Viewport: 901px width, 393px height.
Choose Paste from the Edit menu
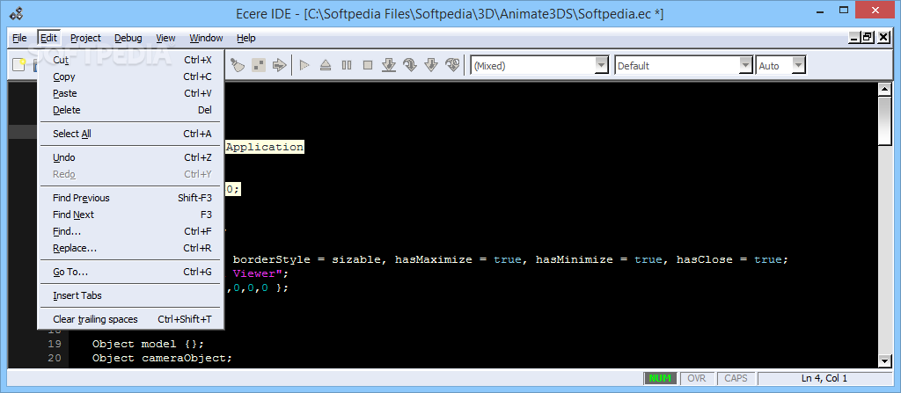tap(131, 93)
